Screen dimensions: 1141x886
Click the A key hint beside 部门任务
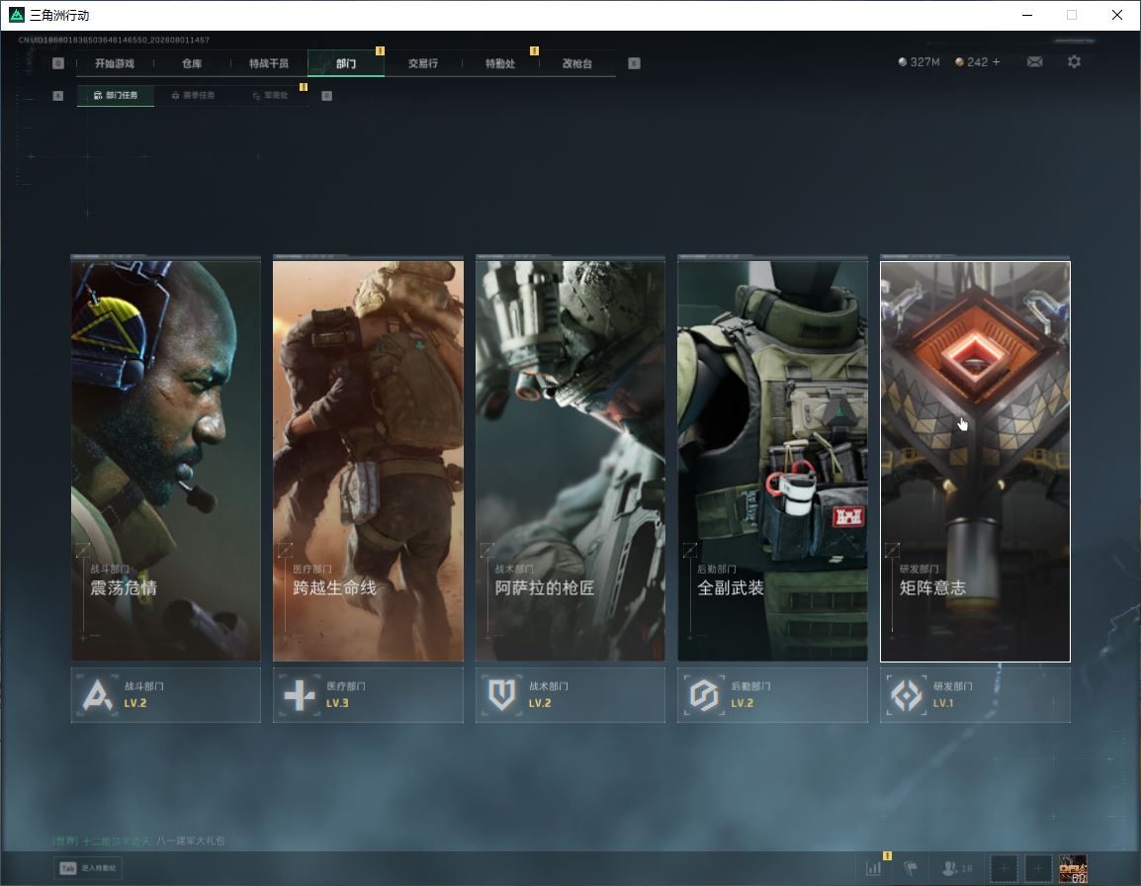pos(58,95)
